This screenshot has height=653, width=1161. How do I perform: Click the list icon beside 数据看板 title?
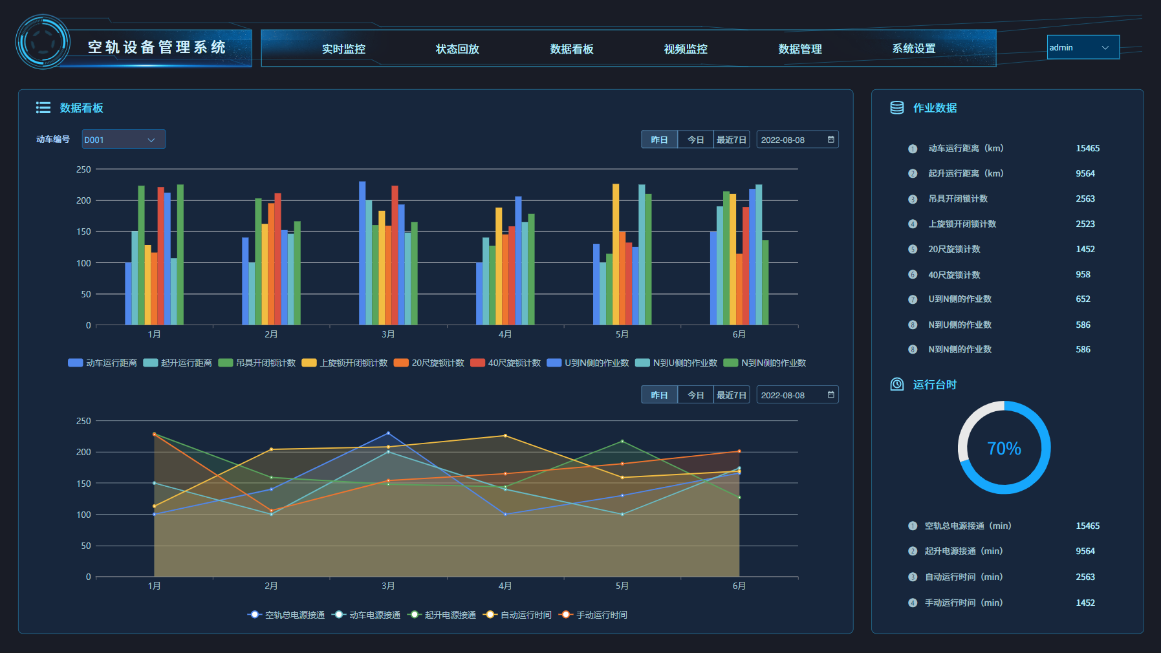[x=43, y=108]
